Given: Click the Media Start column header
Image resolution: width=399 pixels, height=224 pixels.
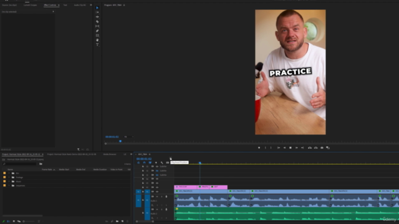Looking at the screenshot, I should pyautogui.click(x=64, y=169).
